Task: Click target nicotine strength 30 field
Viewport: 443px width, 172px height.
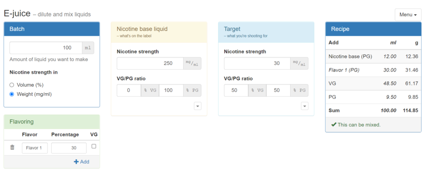Action: 257,63
